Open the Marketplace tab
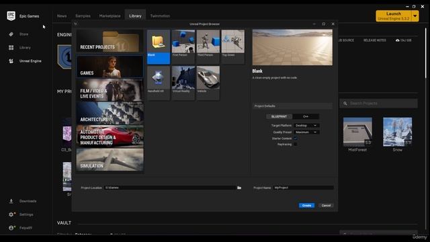The width and height of the screenshot is (430, 242). 110,16
